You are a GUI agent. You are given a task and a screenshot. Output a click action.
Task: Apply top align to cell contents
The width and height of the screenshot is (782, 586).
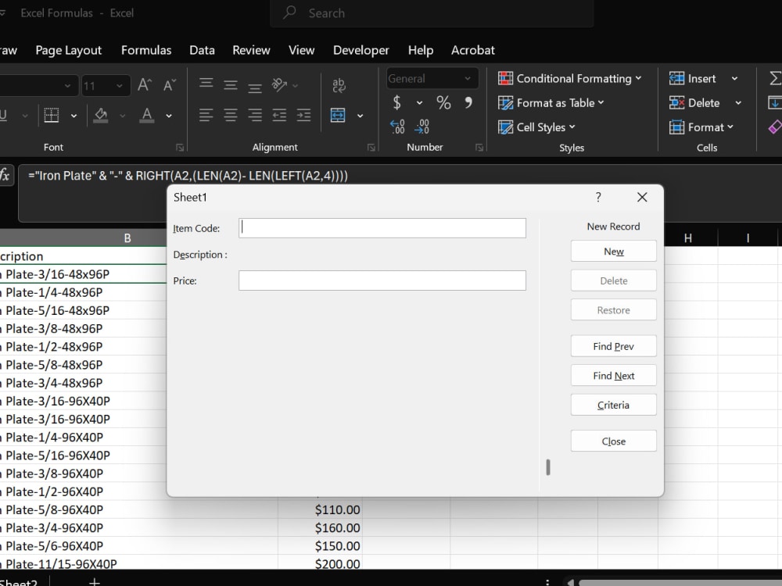tap(206, 84)
